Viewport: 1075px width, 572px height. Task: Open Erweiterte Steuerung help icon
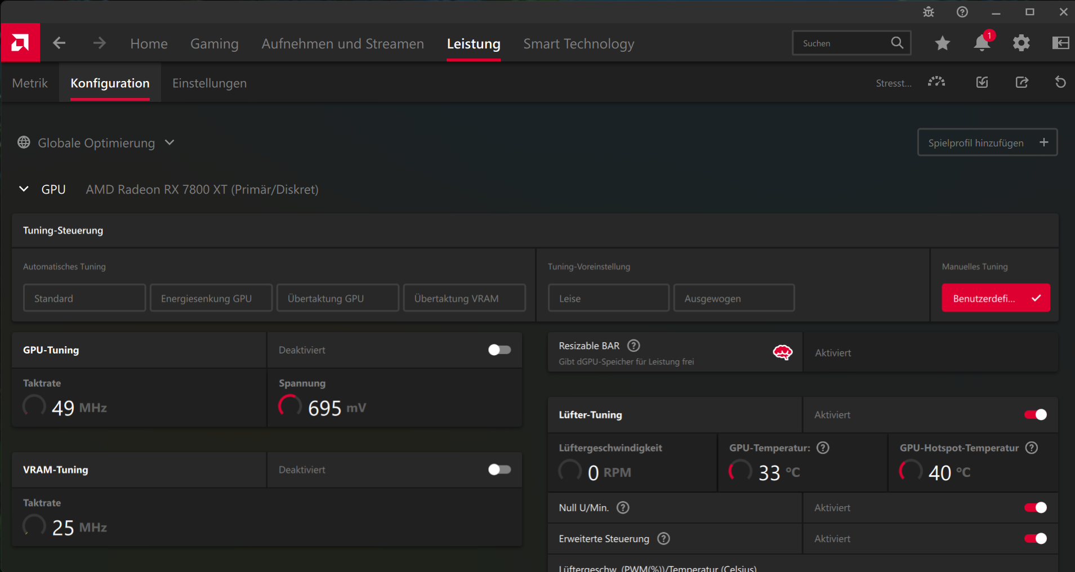point(664,539)
